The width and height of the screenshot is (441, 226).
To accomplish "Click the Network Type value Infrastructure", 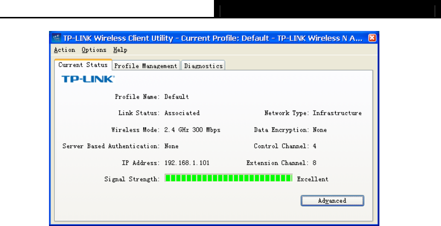I will tap(337, 113).
